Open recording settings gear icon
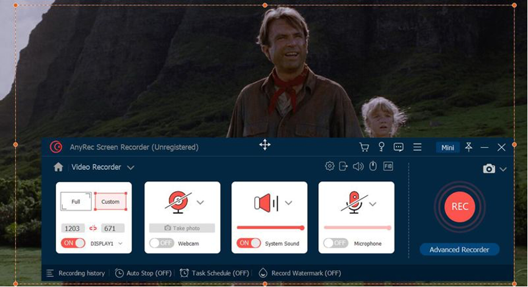Viewport: 528px width, 287px height. (330, 166)
